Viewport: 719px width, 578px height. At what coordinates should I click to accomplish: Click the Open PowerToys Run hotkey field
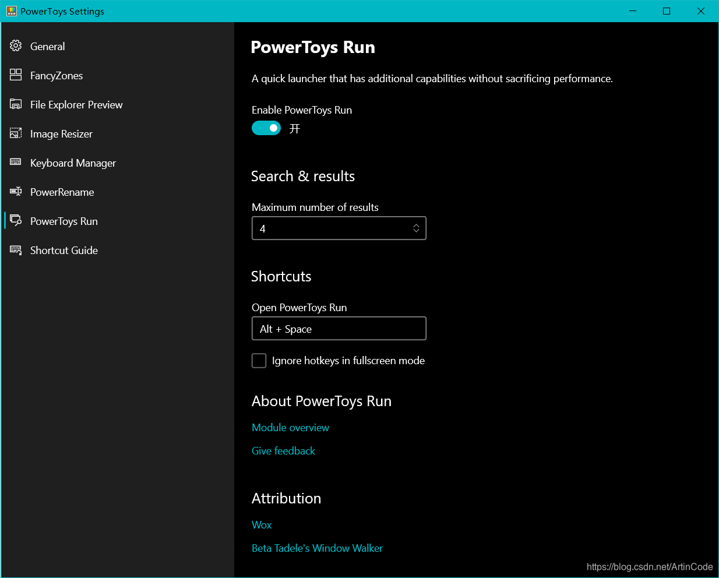coord(339,329)
